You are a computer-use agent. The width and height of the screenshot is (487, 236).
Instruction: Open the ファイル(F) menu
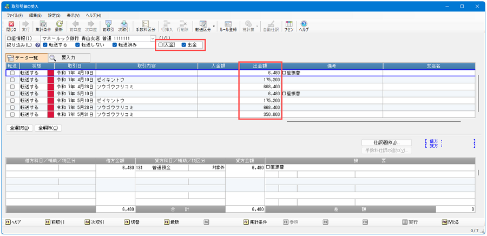click(x=15, y=15)
